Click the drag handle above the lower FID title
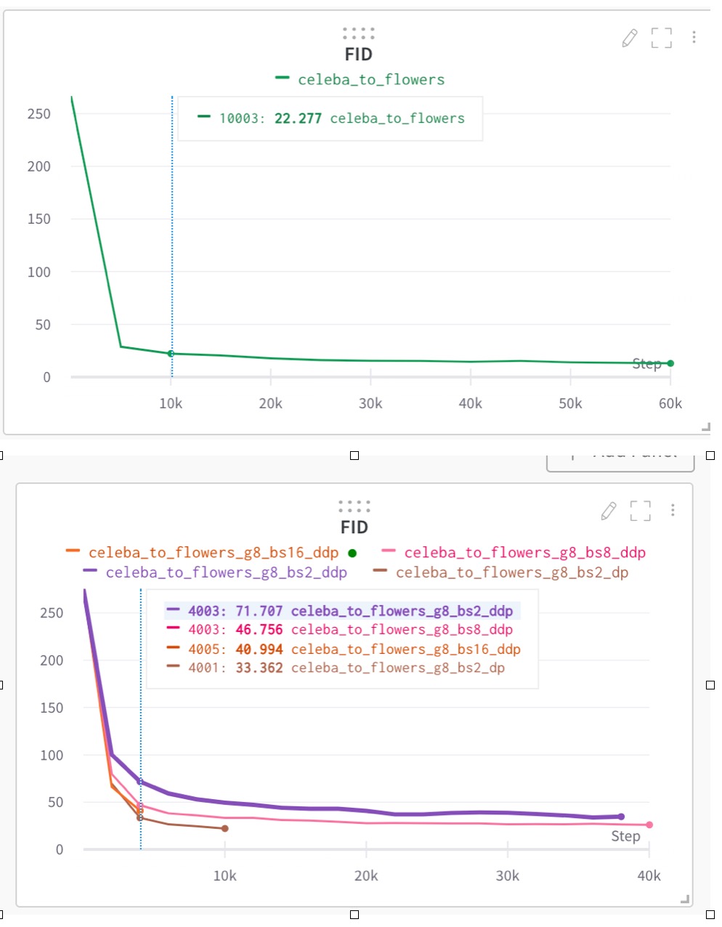The width and height of the screenshot is (722, 927). coord(356,506)
